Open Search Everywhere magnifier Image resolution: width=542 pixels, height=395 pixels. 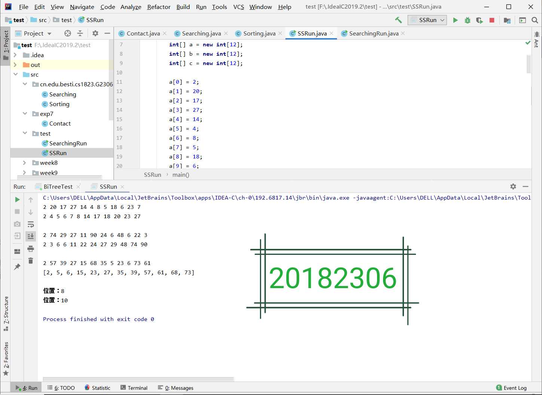pos(535,20)
